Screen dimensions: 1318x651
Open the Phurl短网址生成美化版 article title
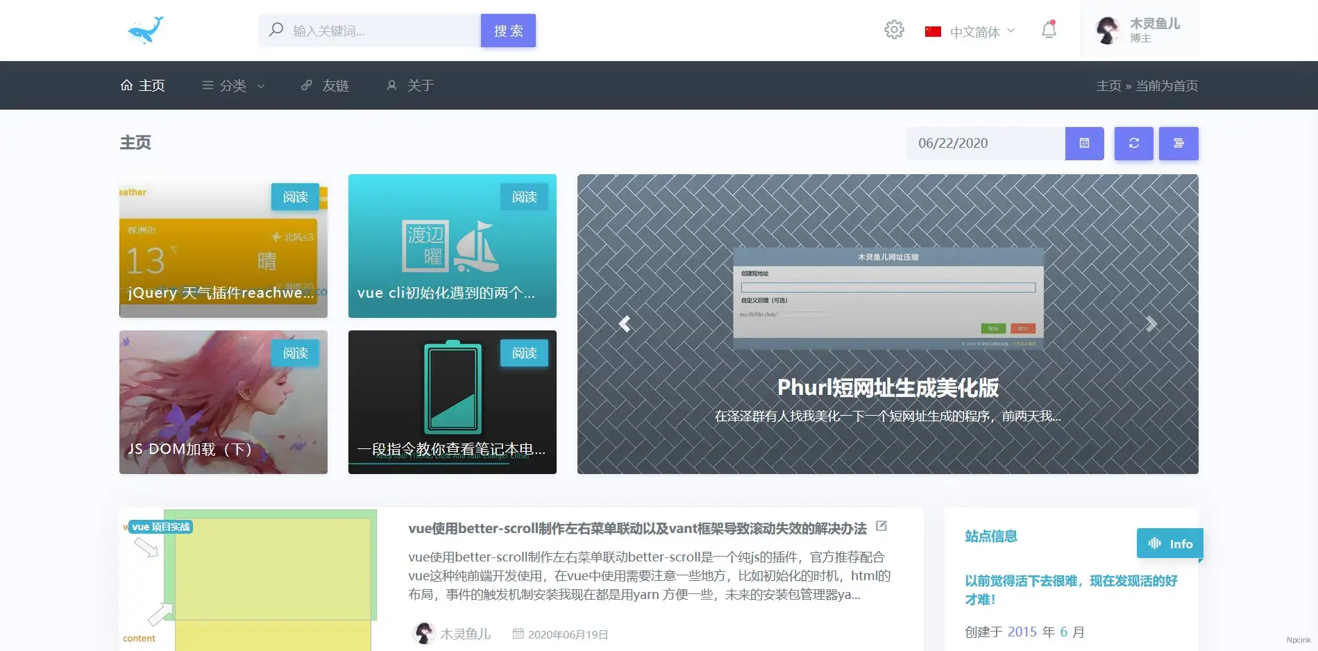(887, 389)
